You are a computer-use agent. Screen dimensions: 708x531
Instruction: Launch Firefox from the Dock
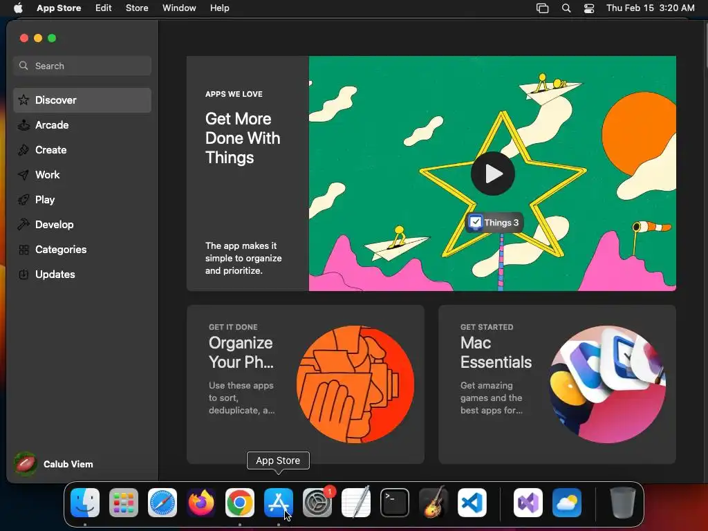[x=201, y=503]
